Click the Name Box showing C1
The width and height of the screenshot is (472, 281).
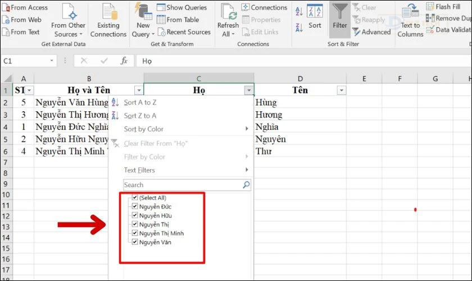pyautogui.click(x=25, y=61)
